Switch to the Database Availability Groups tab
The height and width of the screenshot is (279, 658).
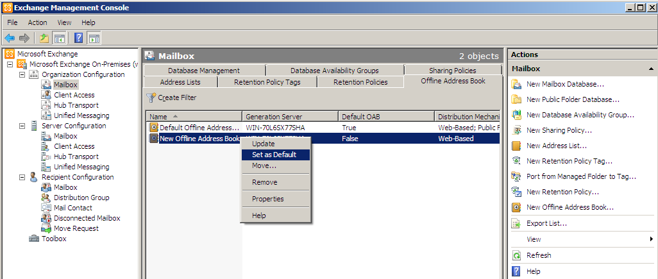click(x=335, y=71)
